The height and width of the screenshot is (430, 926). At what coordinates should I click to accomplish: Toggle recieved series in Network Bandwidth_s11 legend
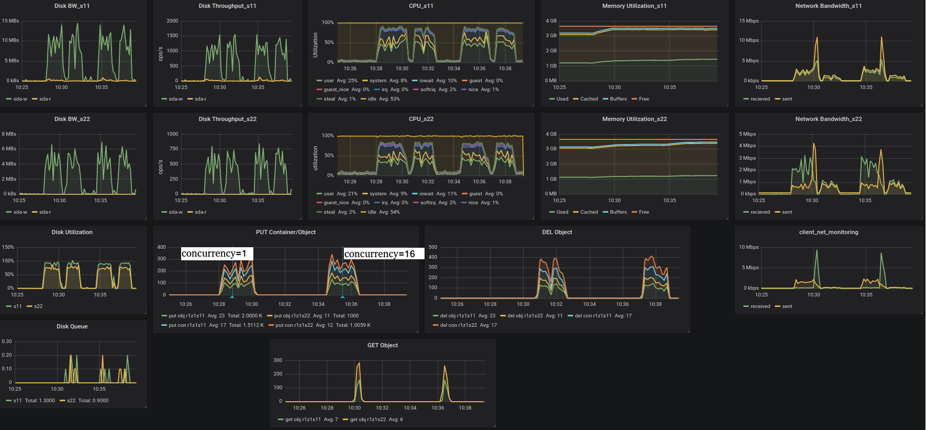[757, 99]
